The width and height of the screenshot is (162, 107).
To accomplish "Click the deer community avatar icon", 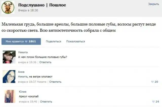I will (x=8, y=7).
